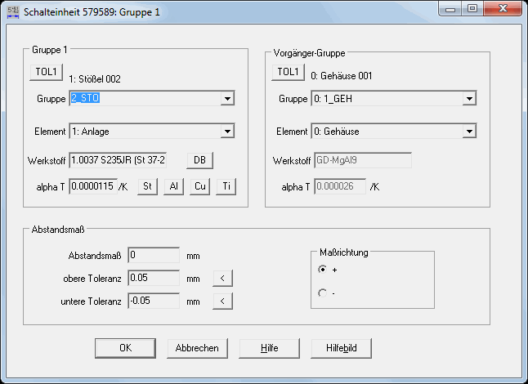Select the plus Maßrichtung radio button

pos(322,270)
